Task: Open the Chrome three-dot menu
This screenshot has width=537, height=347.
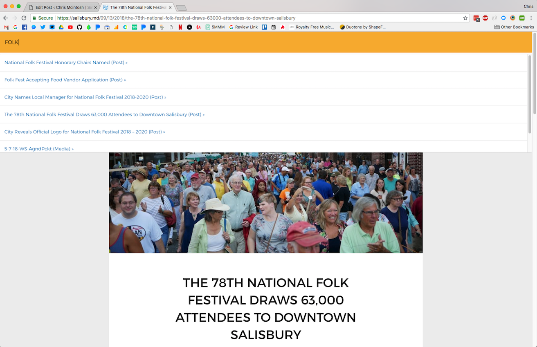Action: click(531, 18)
